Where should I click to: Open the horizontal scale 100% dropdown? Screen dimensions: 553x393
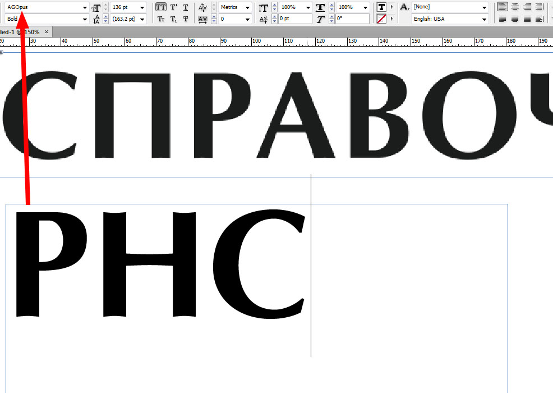tap(365, 7)
